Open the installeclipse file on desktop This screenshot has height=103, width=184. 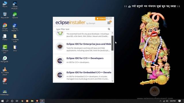pos(5,93)
